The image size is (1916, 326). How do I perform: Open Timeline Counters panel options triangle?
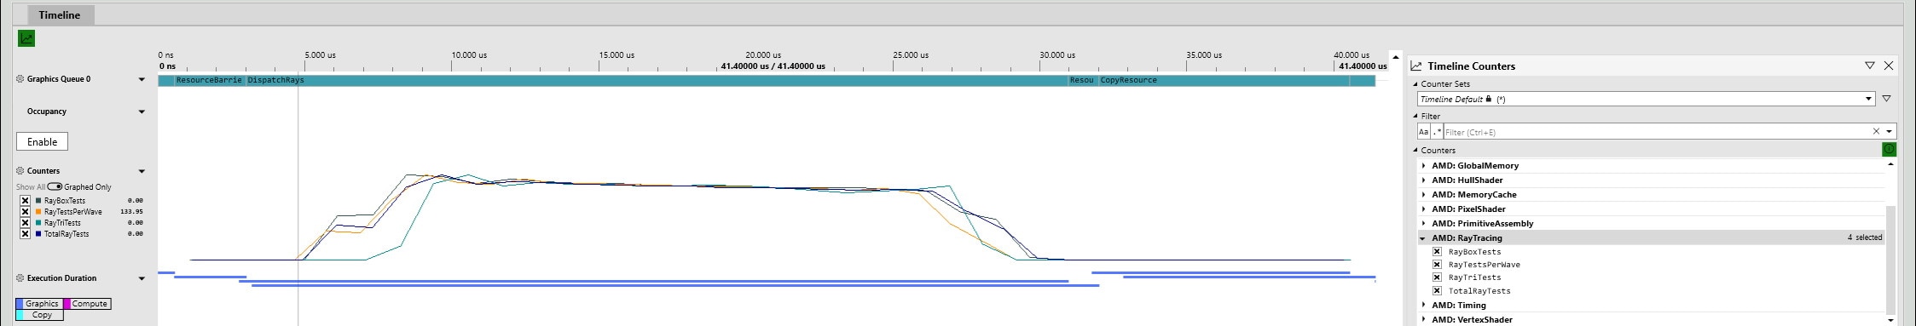(x=1869, y=66)
